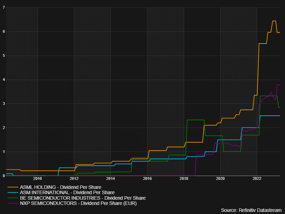This screenshot has width=285, height=214.
Task: Click the green BE SEMICONDUCTOR legend line sample
Action: click(x=13, y=198)
